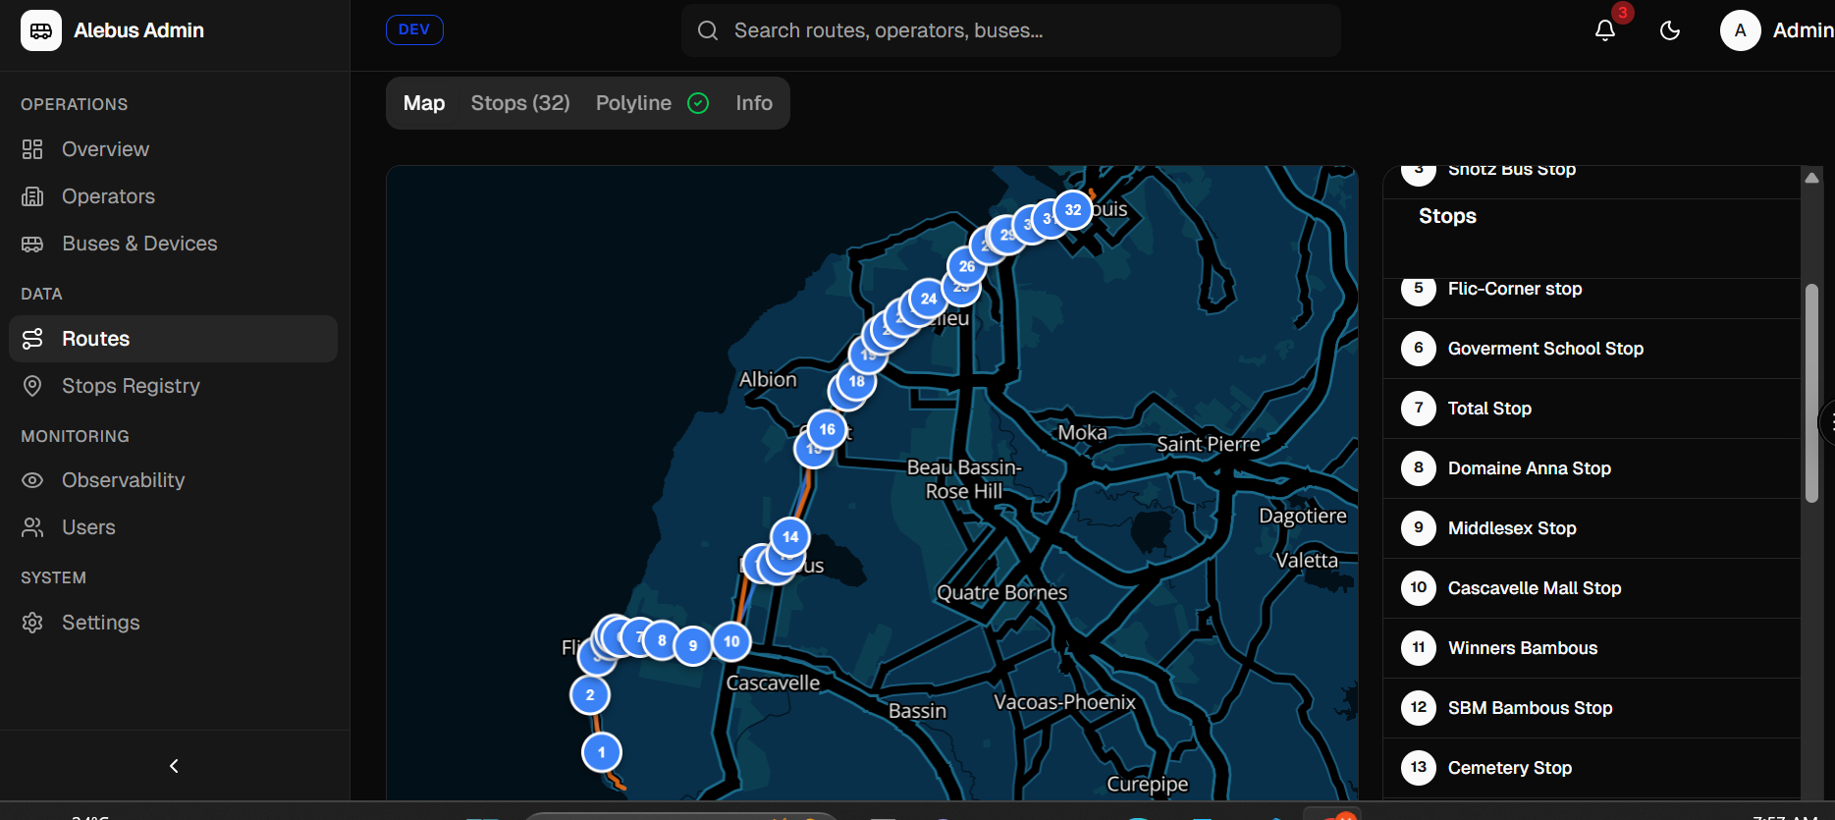Go to Users page
The width and height of the screenshot is (1835, 820).
pyautogui.click(x=173, y=527)
